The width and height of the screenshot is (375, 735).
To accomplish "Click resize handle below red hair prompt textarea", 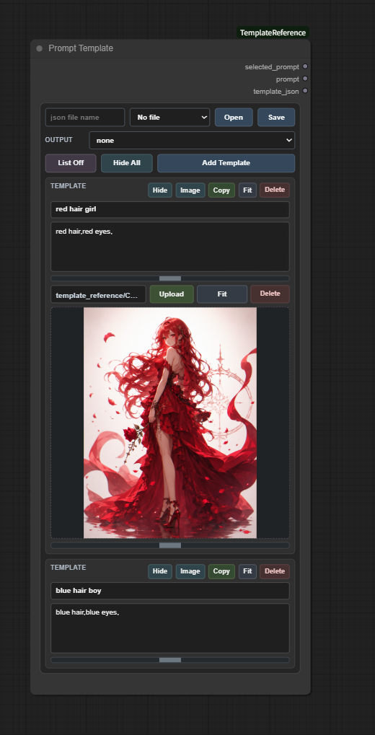I will pyautogui.click(x=169, y=278).
